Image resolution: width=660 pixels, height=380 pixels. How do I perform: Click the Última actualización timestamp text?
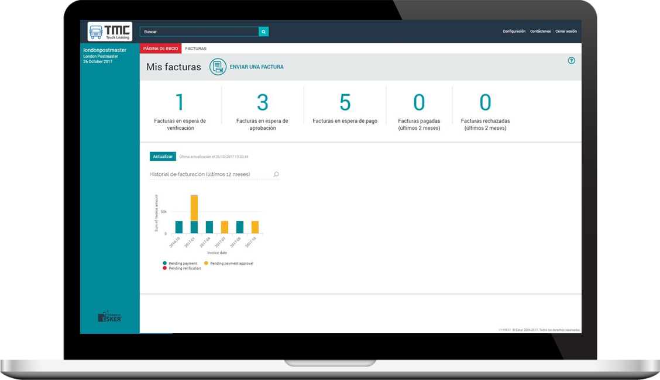coord(214,157)
